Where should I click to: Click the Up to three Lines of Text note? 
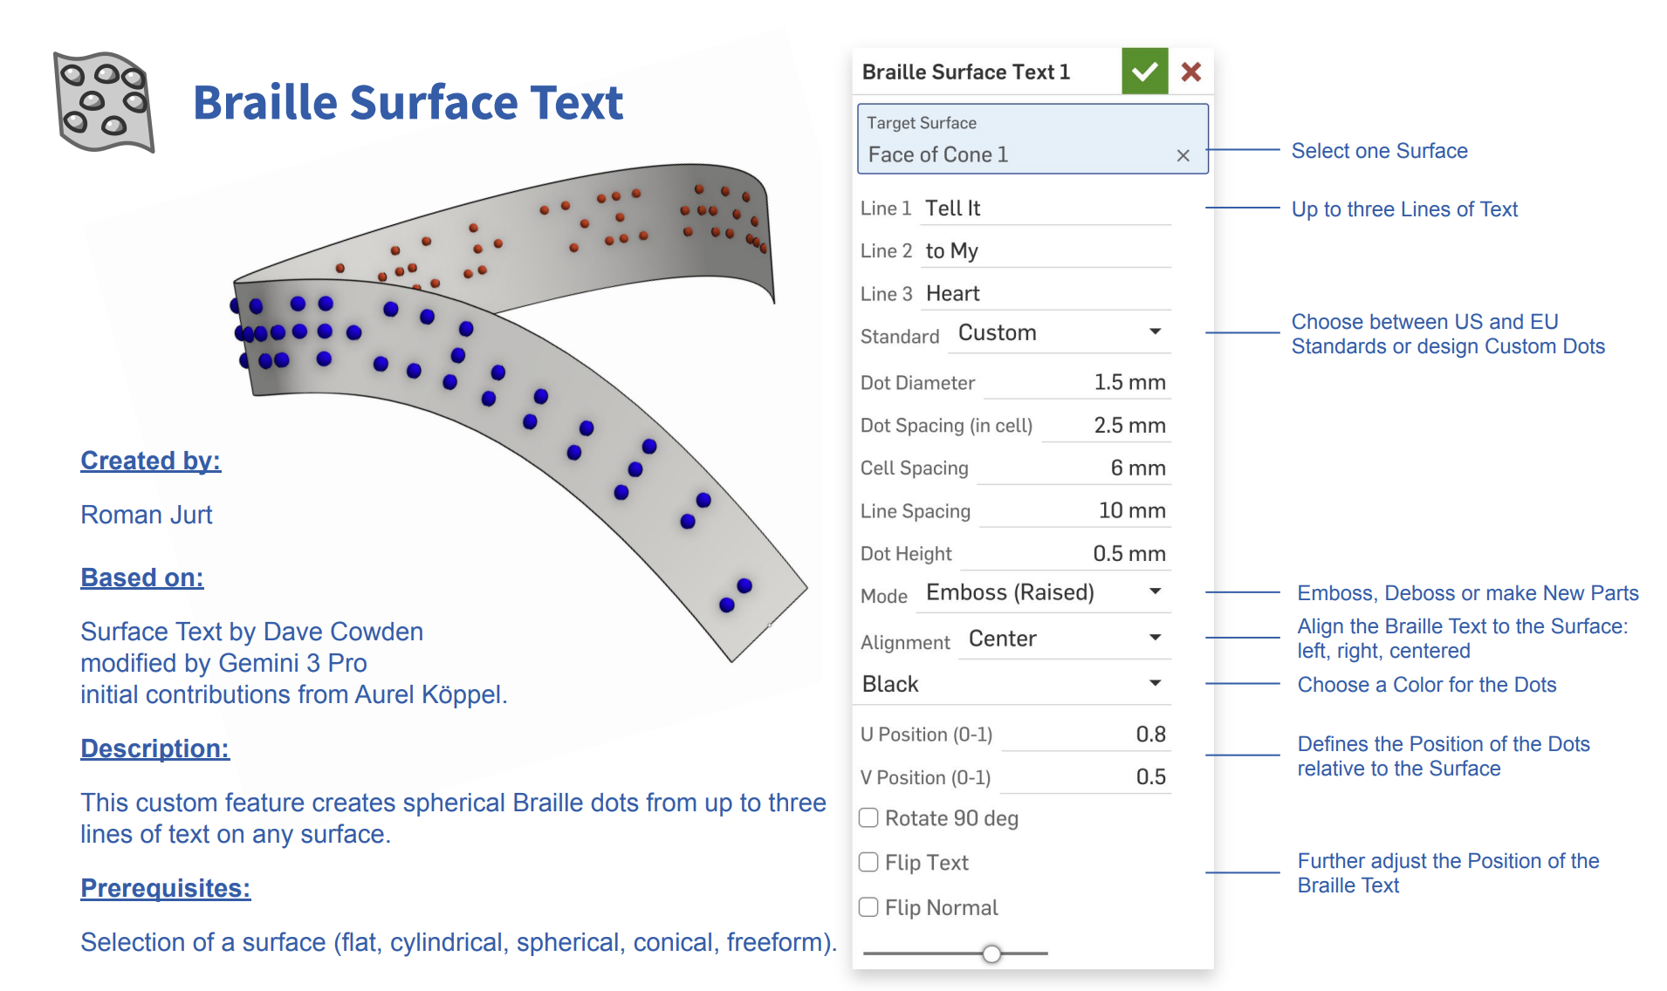pos(1405,209)
